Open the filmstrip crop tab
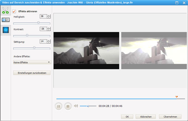This screenshot has height=121, width=188. pos(6,20)
